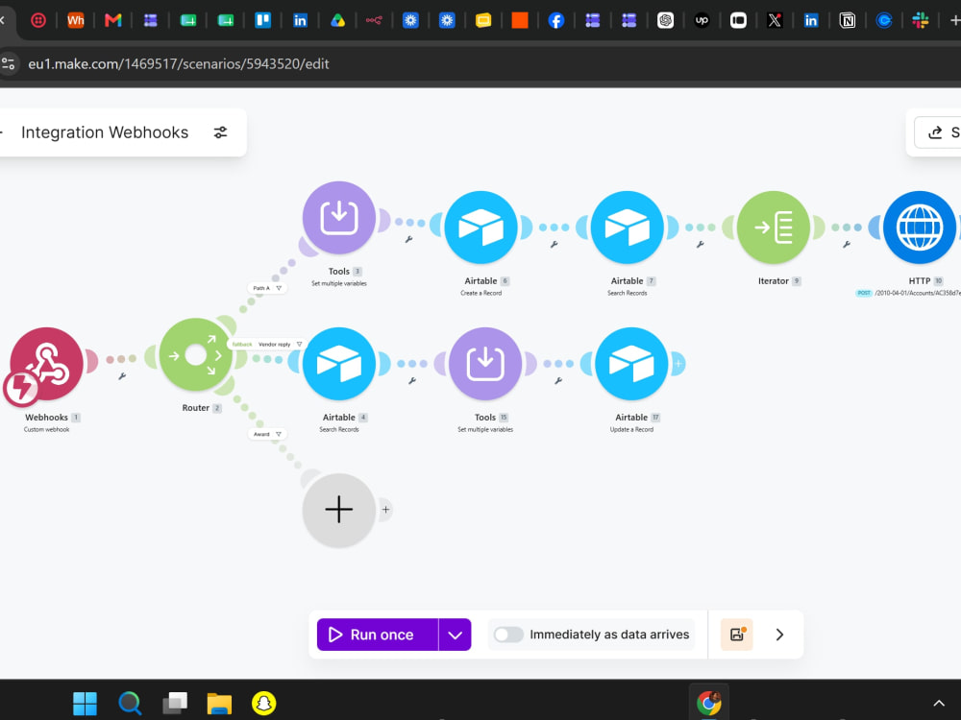
Task: Switch to the Gmail browser tab
Action: (112, 20)
